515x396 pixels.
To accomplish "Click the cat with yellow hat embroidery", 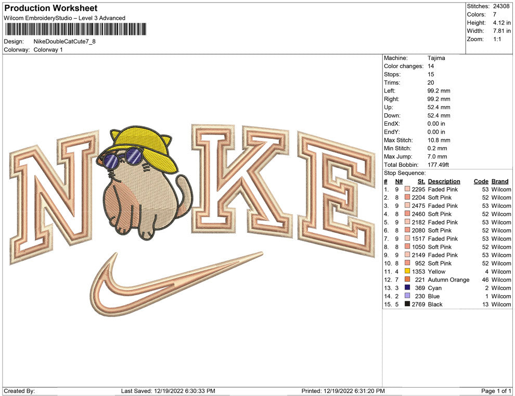I will (x=145, y=182).
